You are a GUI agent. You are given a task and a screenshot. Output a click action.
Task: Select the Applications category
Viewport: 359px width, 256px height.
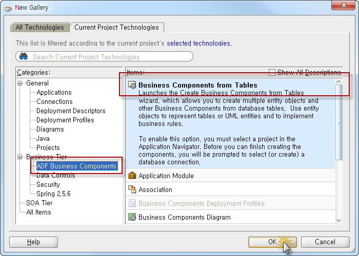(x=54, y=92)
